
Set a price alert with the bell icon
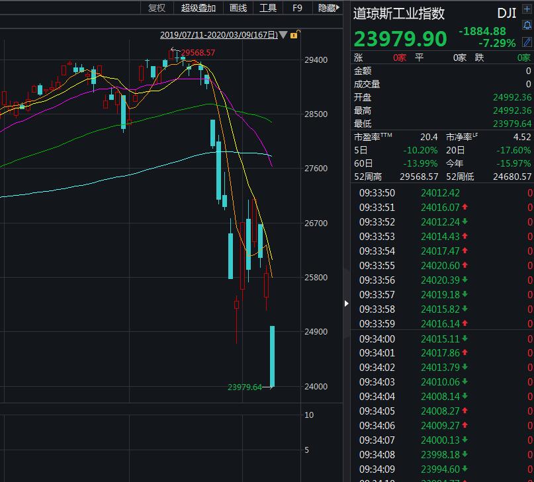pos(527,25)
